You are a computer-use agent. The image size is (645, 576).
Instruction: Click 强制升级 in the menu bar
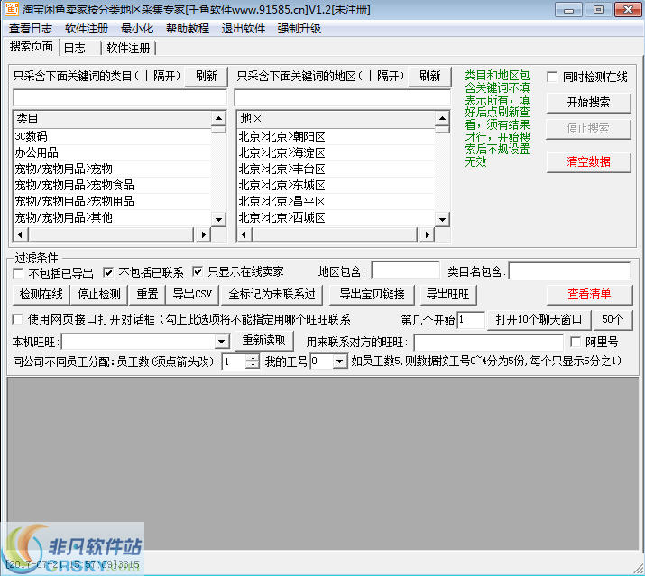299,29
